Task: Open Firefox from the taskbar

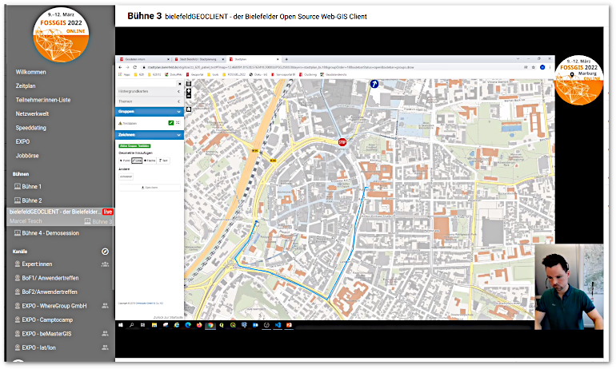Action: coord(199,325)
